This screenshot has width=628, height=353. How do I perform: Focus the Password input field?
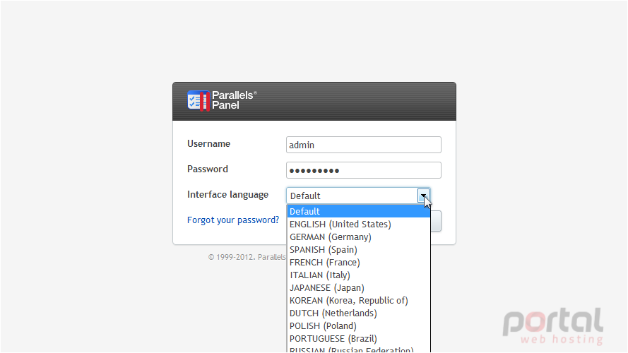tap(364, 170)
